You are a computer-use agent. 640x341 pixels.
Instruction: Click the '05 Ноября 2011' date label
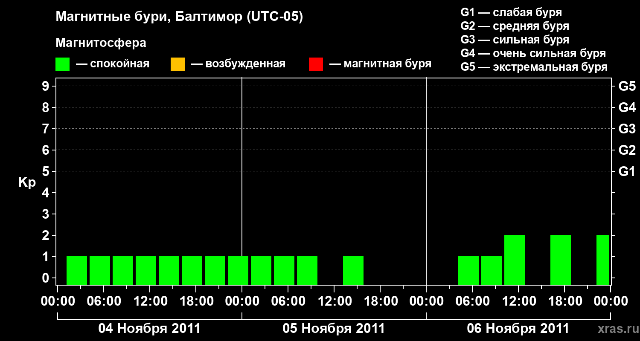(334, 328)
